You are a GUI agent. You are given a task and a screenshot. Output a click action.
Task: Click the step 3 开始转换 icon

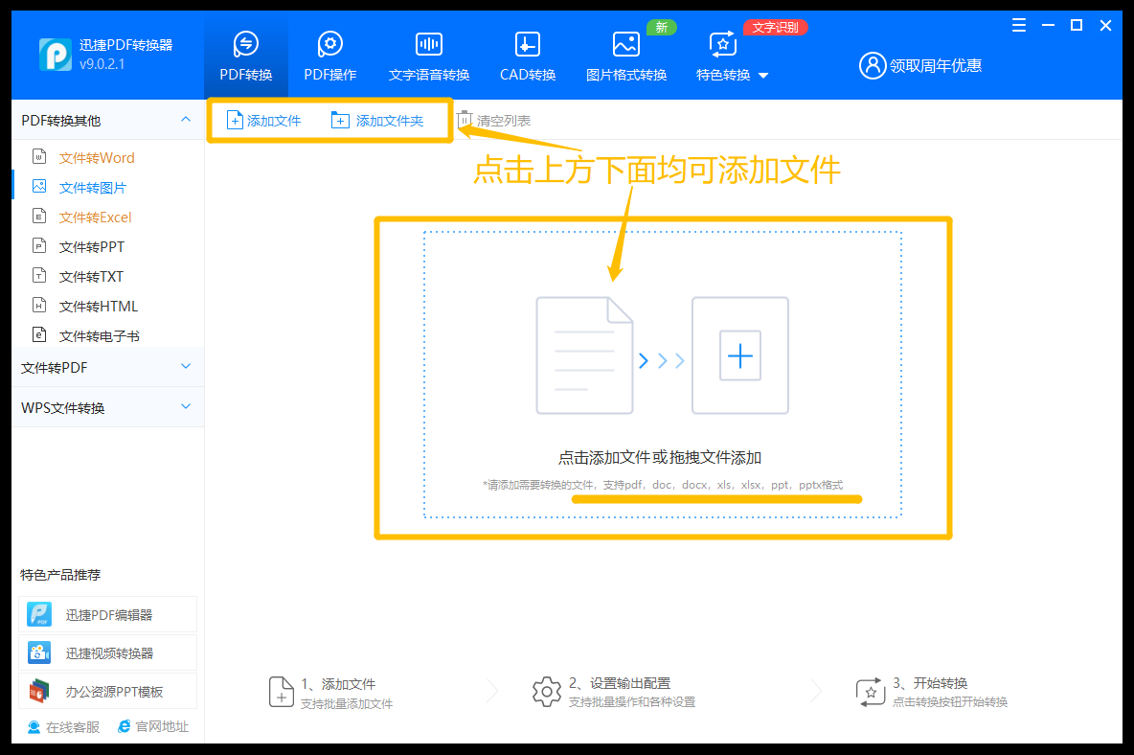[x=870, y=692]
